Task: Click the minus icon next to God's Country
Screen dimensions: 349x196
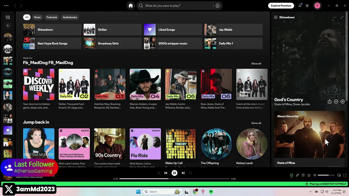Action: (336, 102)
